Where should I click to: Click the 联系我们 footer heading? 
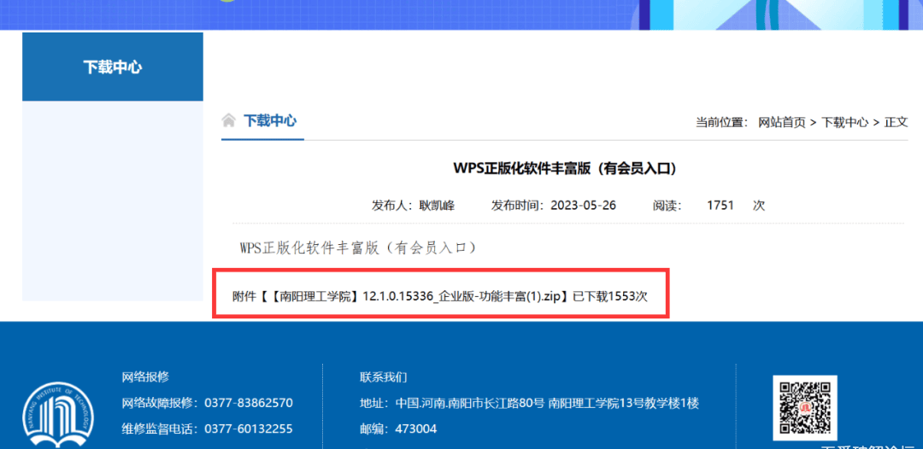point(383,376)
